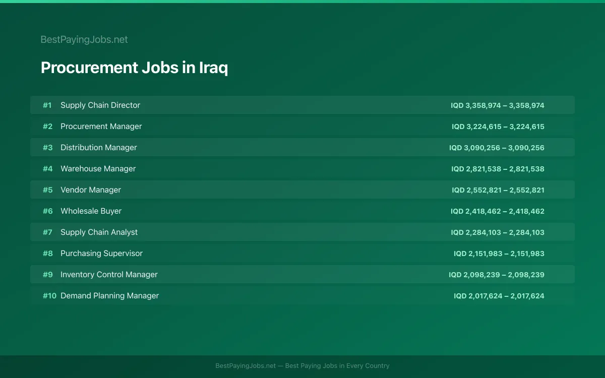Viewport: 605px width, 378px height.
Task: Select the Supply Chain Analyst job title
Action: pyautogui.click(x=99, y=232)
